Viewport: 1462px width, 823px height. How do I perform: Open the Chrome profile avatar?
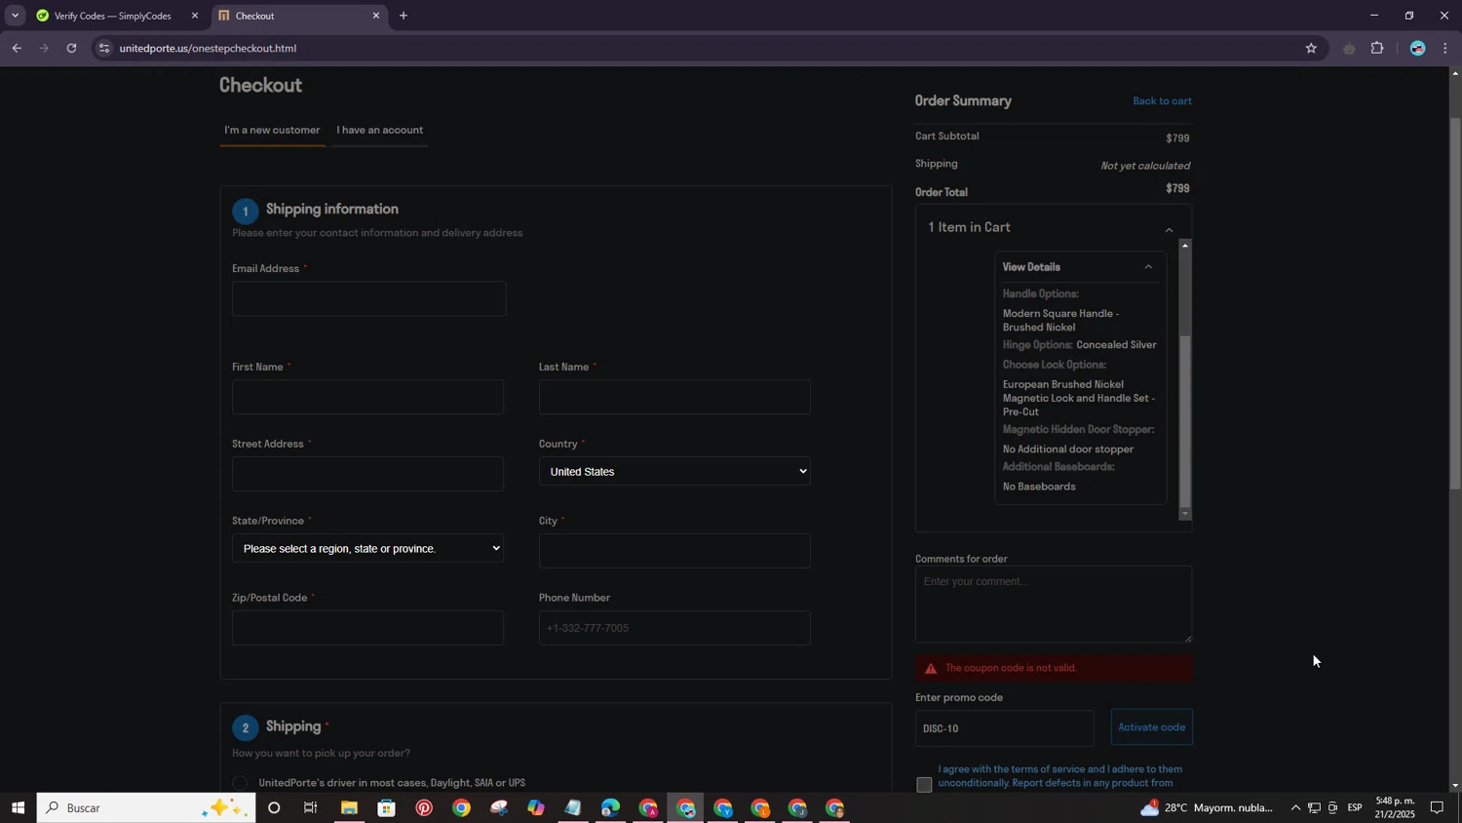click(1417, 48)
